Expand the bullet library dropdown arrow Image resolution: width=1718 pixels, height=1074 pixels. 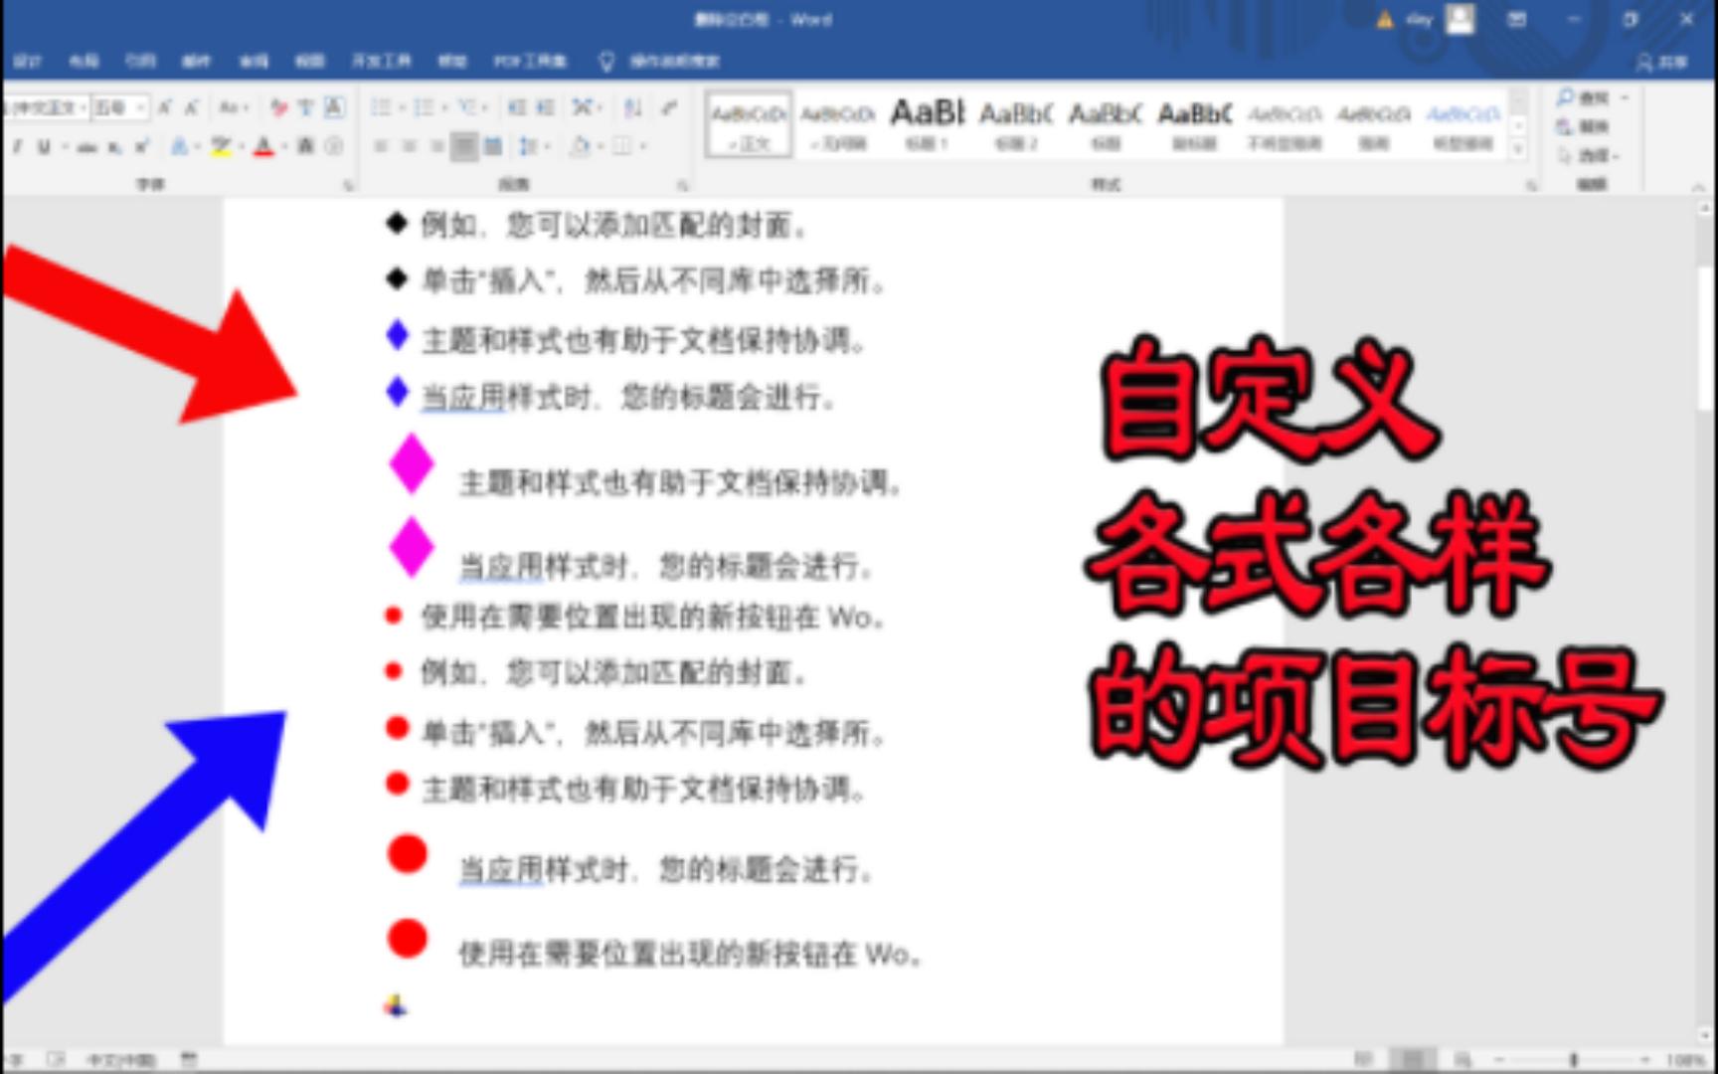pyautogui.click(x=401, y=107)
